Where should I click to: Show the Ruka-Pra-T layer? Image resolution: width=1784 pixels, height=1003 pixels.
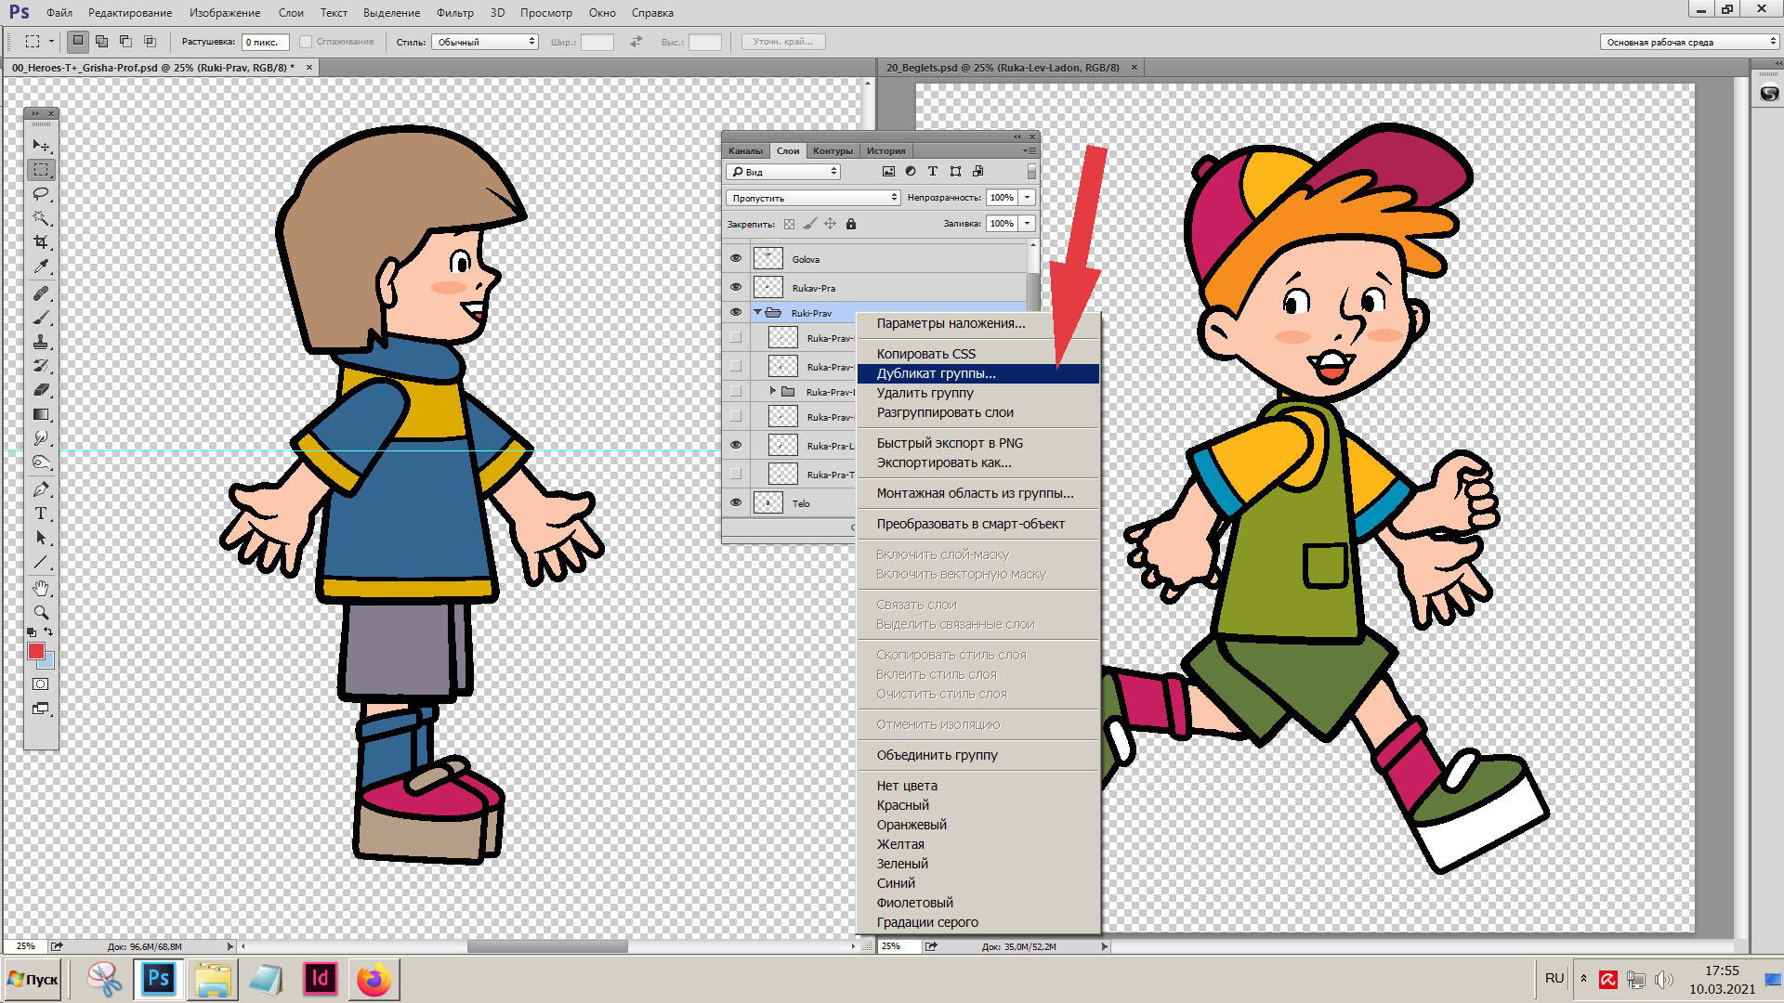coord(736,475)
